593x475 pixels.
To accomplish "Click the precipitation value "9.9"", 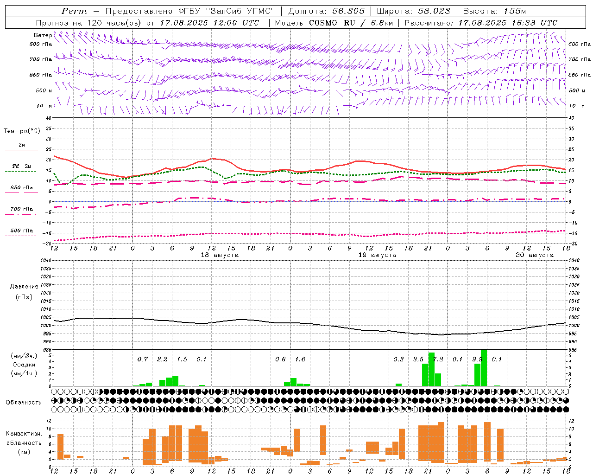I will [477, 359].
